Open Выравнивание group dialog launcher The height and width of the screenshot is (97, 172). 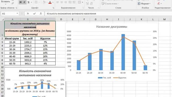83,8
